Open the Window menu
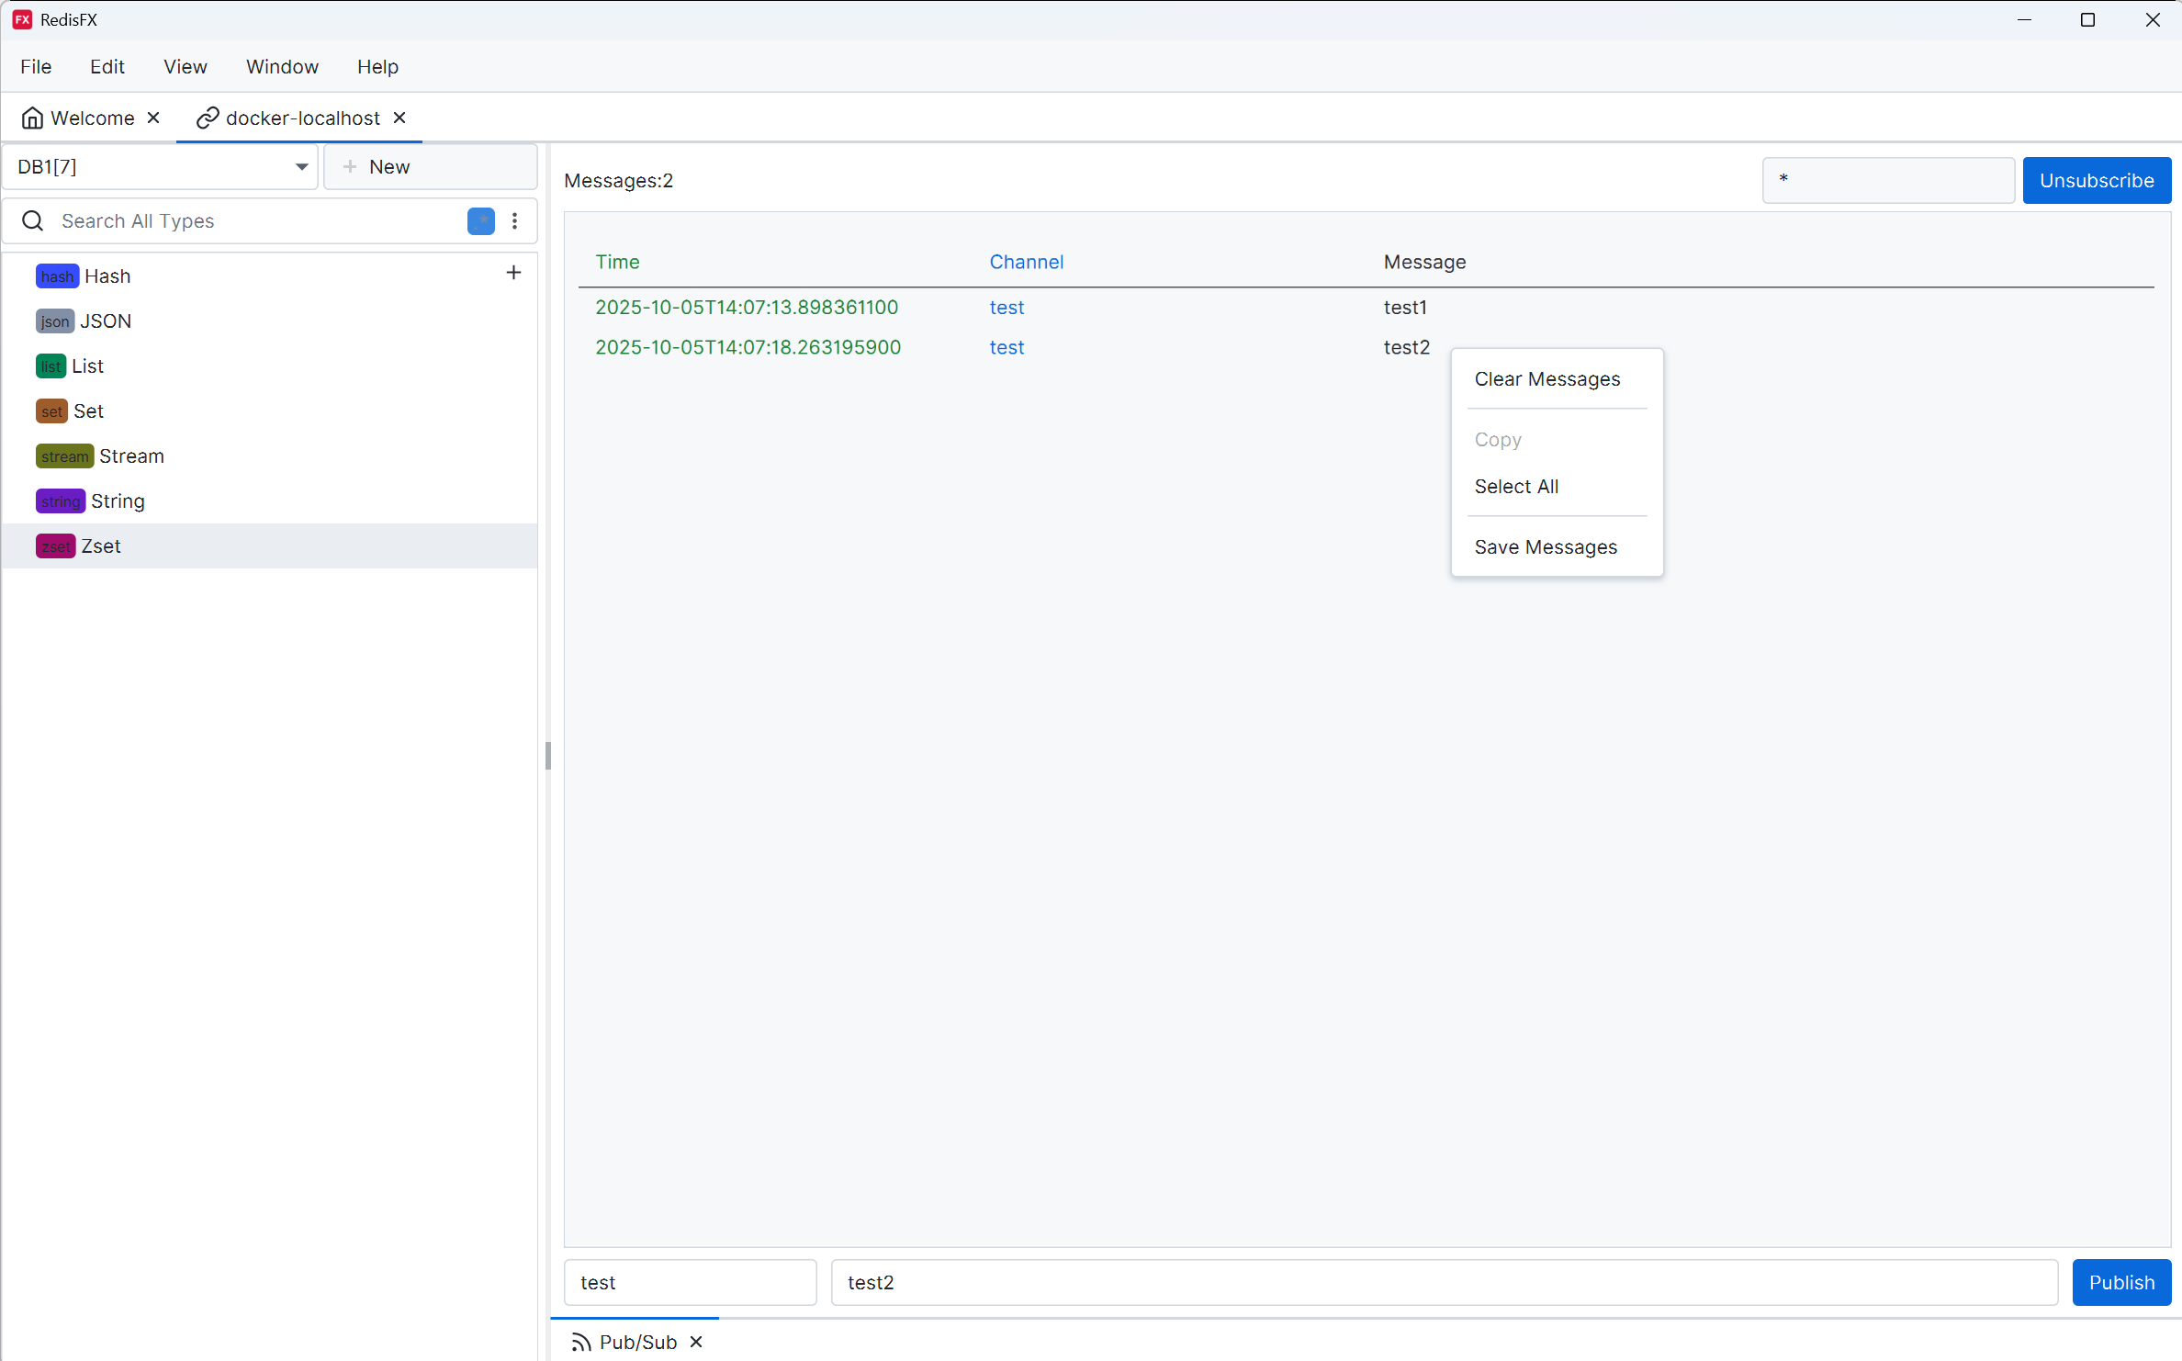The width and height of the screenshot is (2182, 1361). pyautogui.click(x=282, y=66)
